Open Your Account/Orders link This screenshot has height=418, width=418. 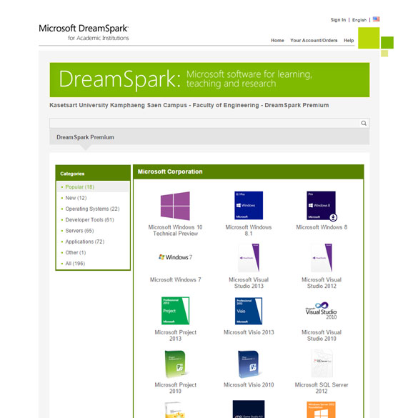pos(314,40)
